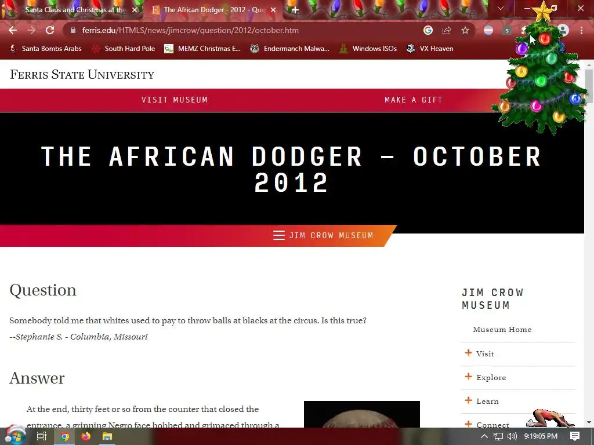
Task: Open the notification center icon
Action: pyautogui.click(x=575, y=436)
